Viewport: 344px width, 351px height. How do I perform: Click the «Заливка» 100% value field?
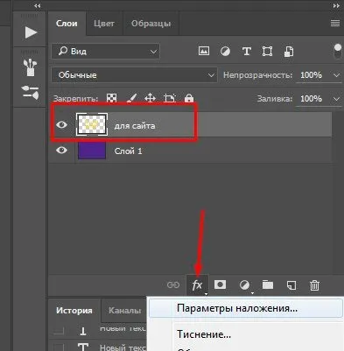point(311,99)
